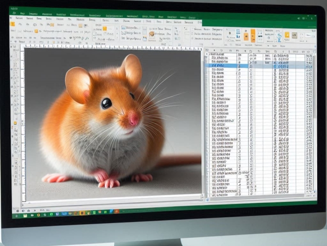Select the brown box icon in the ribbon
Viewport: 327px width, 246px height.
[x=152, y=34]
